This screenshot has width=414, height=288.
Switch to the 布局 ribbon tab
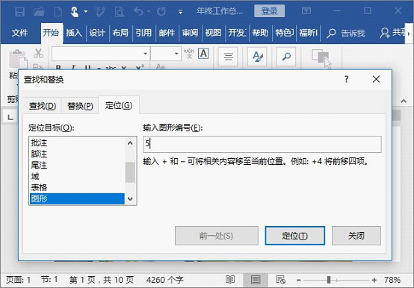point(120,33)
